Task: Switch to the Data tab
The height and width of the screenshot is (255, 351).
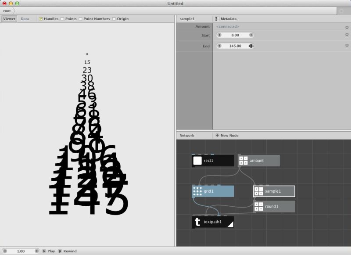Action: pyautogui.click(x=25, y=19)
